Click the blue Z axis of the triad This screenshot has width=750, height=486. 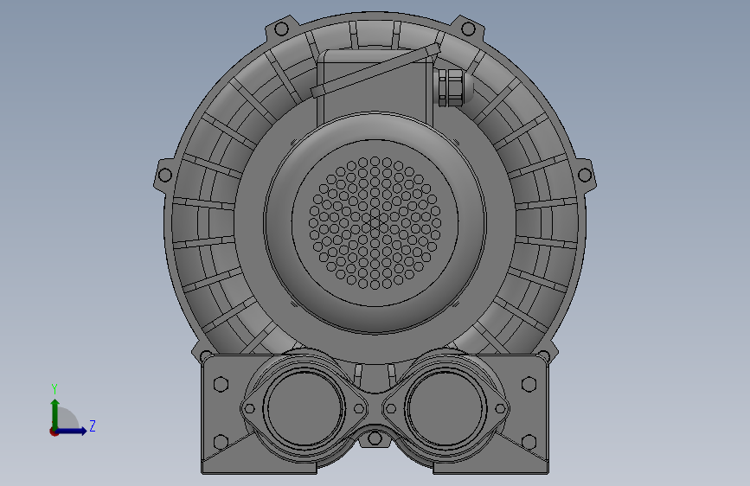tap(72, 431)
